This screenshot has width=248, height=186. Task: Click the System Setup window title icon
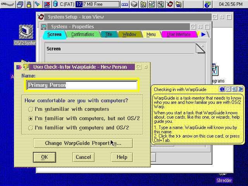tap(41, 17)
